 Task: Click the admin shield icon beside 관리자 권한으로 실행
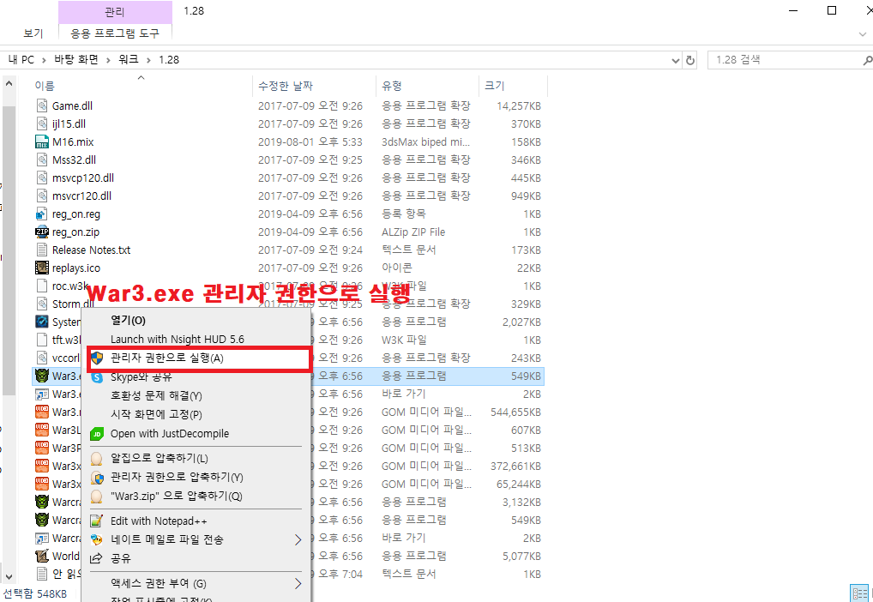pos(97,358)
